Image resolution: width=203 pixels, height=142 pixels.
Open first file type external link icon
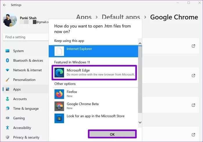click(193, 46)
